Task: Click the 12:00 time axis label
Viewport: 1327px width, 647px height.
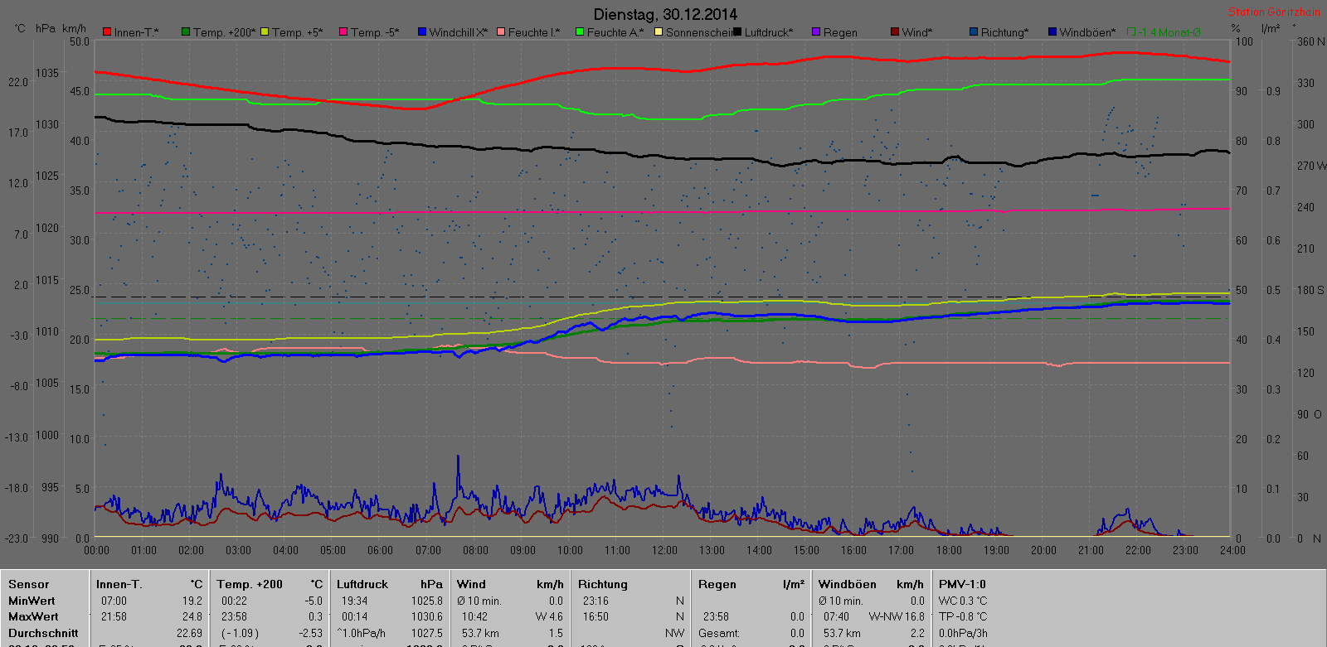Action: pyautogui.click(x=664, y=550)
